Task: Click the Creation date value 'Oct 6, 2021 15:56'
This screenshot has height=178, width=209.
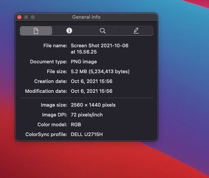Action: pyautogui.click(x=91, y=81)
